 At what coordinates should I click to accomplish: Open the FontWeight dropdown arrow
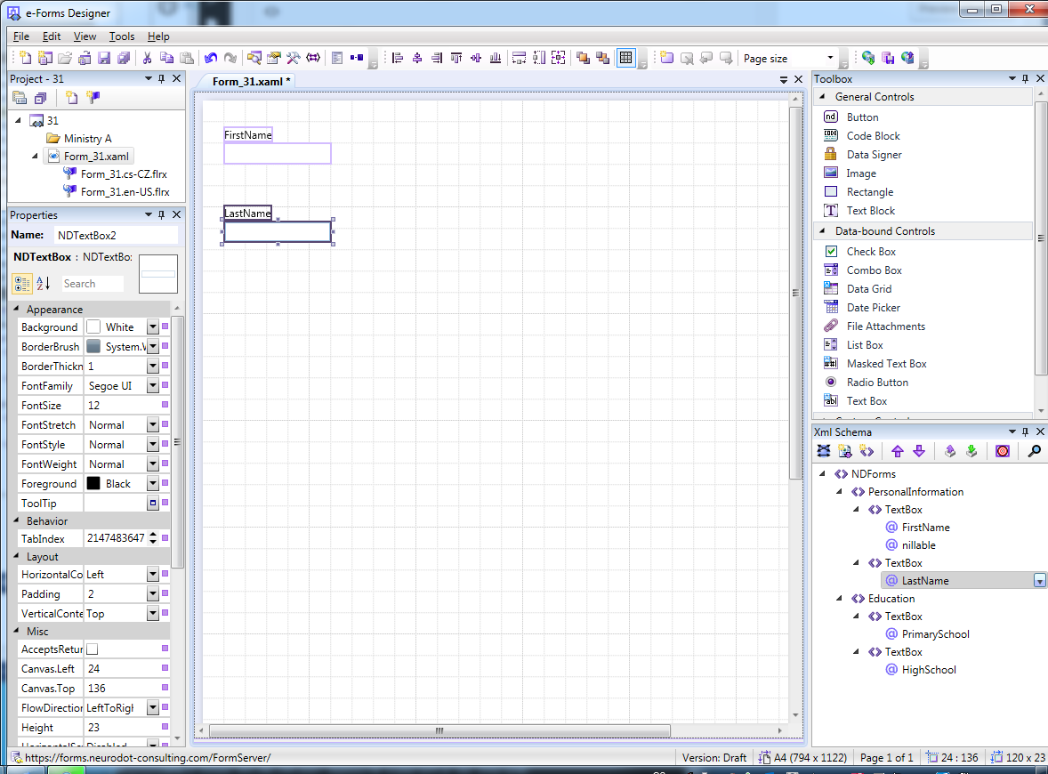click(x=153, y=464)
